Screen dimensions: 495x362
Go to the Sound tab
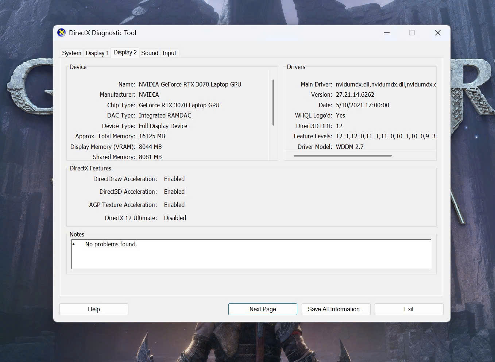tap(150, 53)
